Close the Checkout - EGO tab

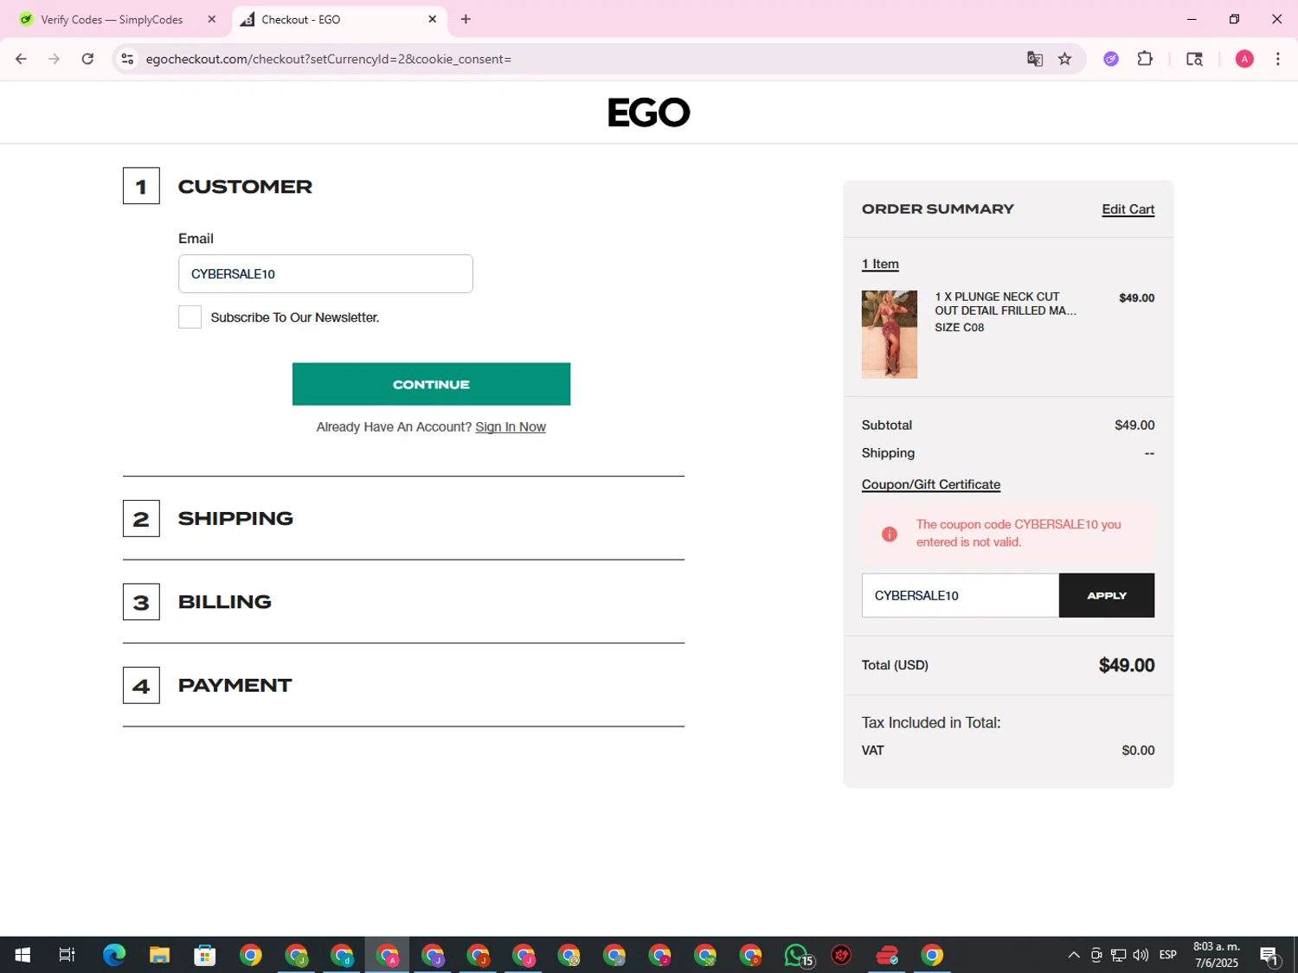432,19
